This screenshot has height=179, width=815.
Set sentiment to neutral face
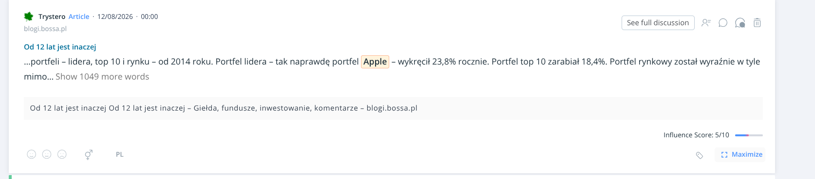tap(47, 154)
